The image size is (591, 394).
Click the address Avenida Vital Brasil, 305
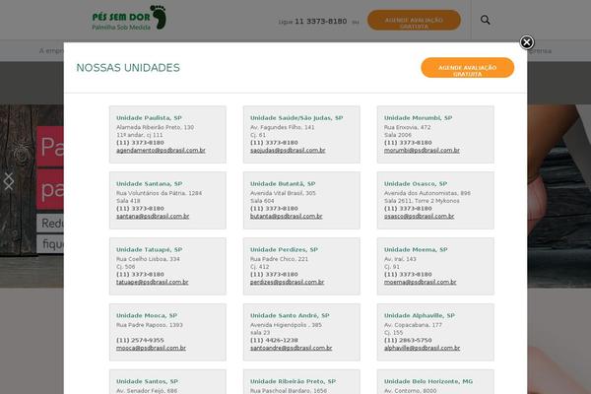point(283,193)
